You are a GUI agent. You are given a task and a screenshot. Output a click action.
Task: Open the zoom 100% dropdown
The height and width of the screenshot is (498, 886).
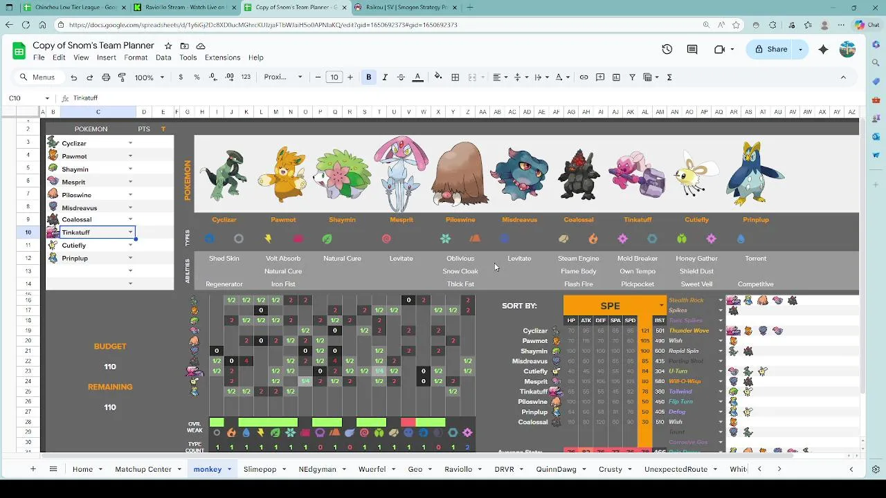(149, 77)
